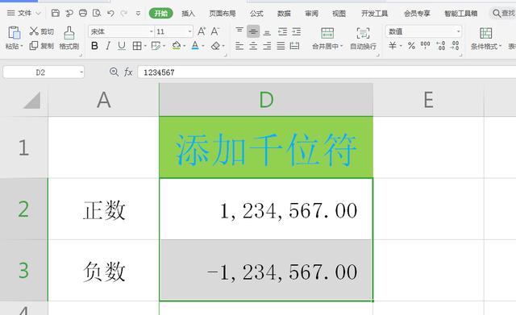Select column D header
Screen dimensions: 516x315
click(x=266, y=100)
